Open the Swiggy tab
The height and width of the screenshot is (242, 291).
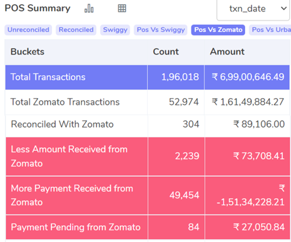115,30
